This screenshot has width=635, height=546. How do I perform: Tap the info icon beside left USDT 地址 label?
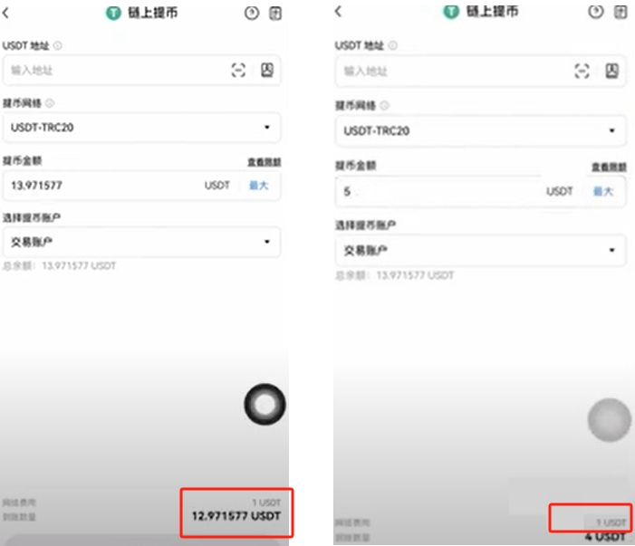58,46
